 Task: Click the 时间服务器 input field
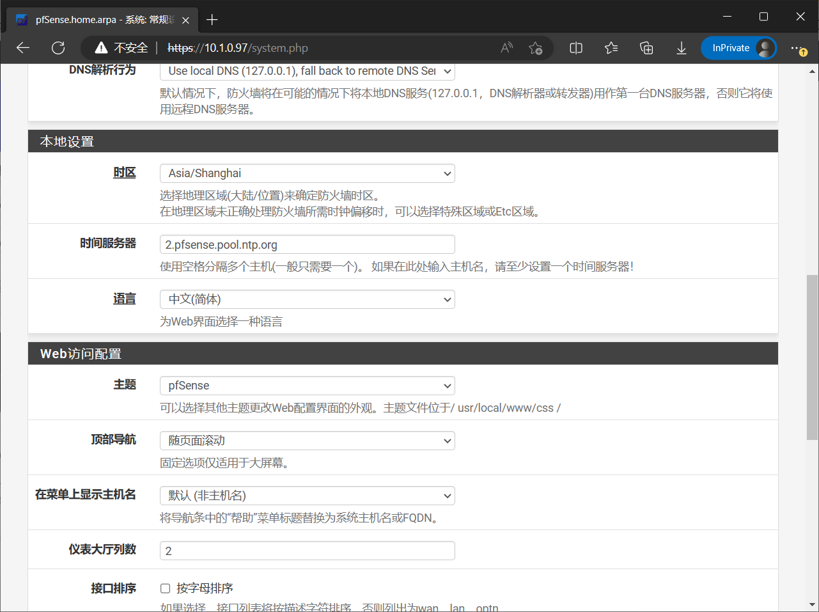point(307,244)
